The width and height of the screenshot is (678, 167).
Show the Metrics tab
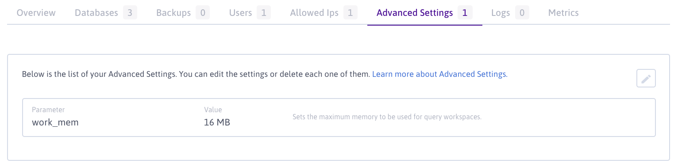coord(563,13)
